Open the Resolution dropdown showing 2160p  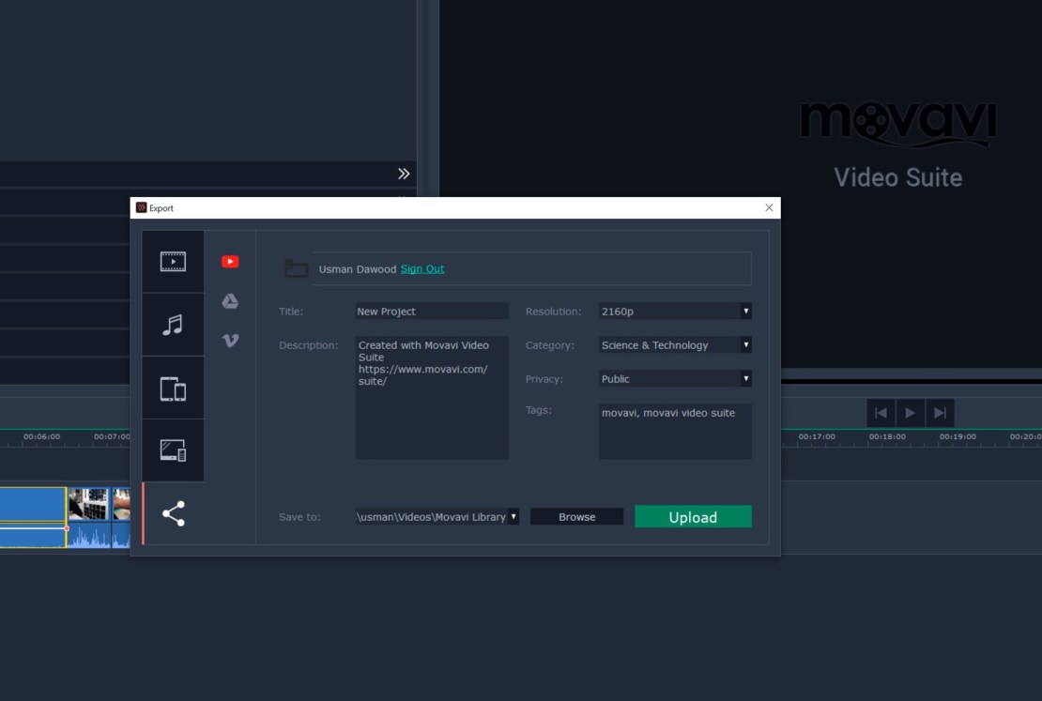(675, 311)
